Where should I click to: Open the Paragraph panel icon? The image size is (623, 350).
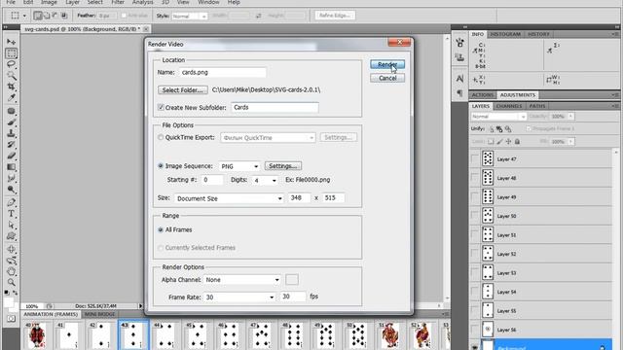pos(459,93)
